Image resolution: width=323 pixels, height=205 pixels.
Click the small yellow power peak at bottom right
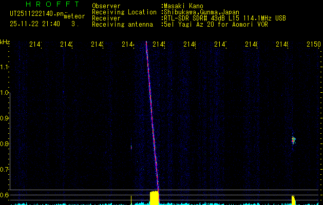(293, 199)
